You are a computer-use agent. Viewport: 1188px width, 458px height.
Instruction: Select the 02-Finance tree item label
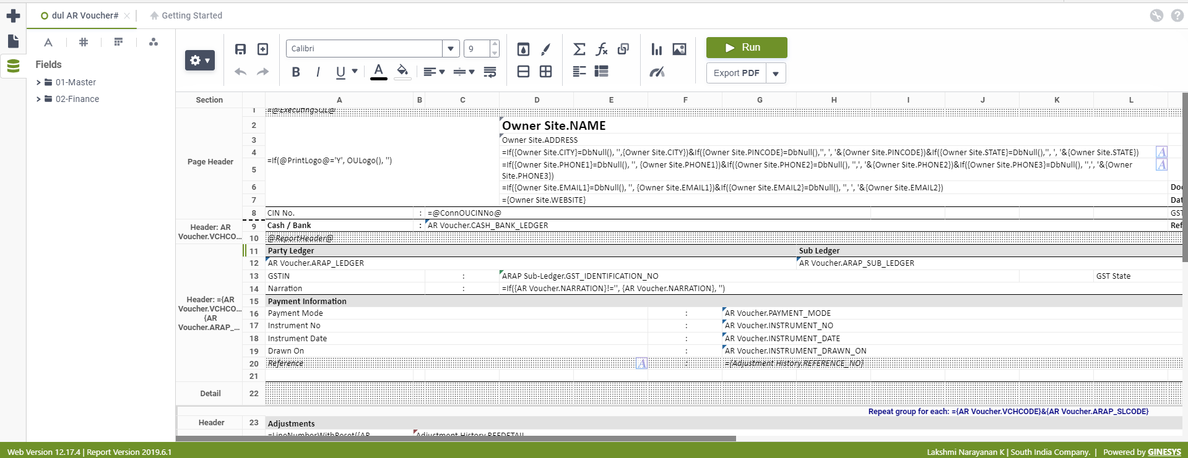77,99
